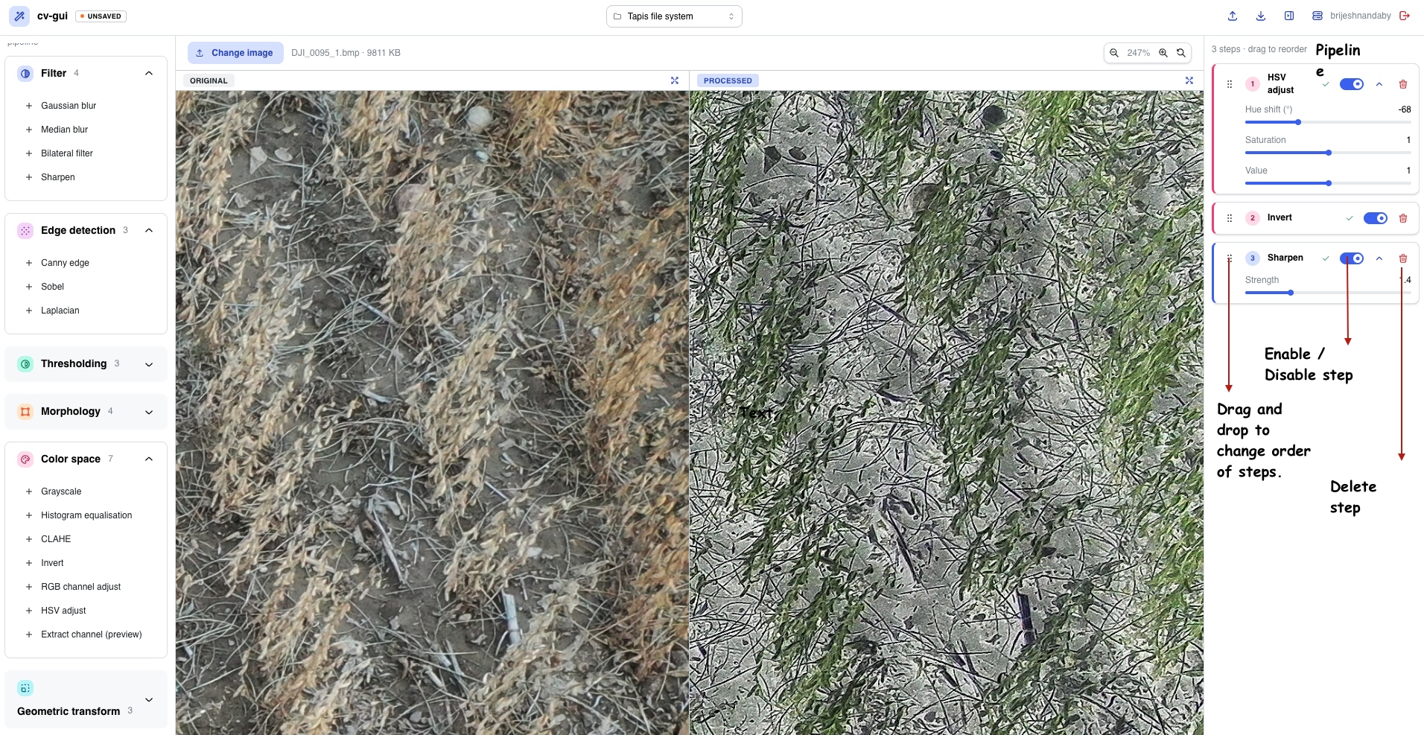
Task: Click the Geometric transform category icon
Action: pyautogui.click(x=25, y=688)
